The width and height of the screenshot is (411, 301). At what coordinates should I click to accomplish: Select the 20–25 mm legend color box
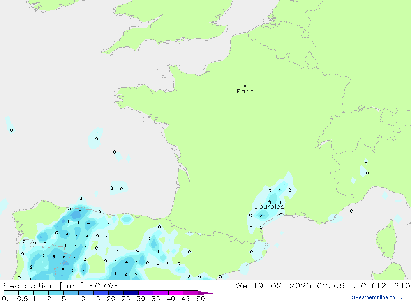pos(116,293)
